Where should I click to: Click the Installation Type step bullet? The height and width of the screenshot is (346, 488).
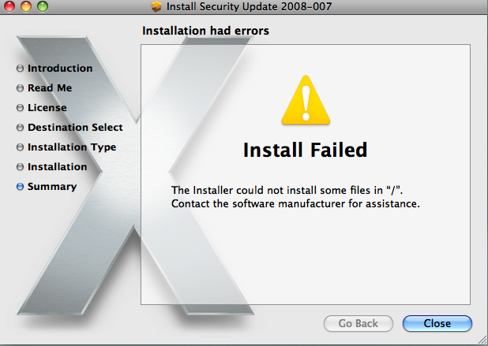[20, 147]
